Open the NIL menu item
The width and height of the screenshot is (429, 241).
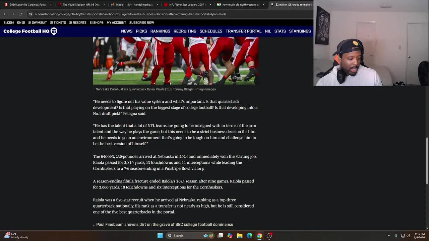pos(268,31)
